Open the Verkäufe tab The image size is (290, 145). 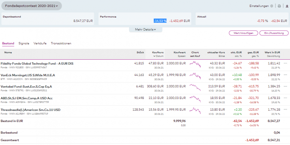click(x=40, y=43)
